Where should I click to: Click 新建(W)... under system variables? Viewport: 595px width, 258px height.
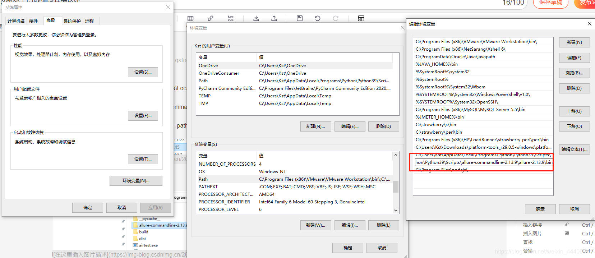(315, 225)
